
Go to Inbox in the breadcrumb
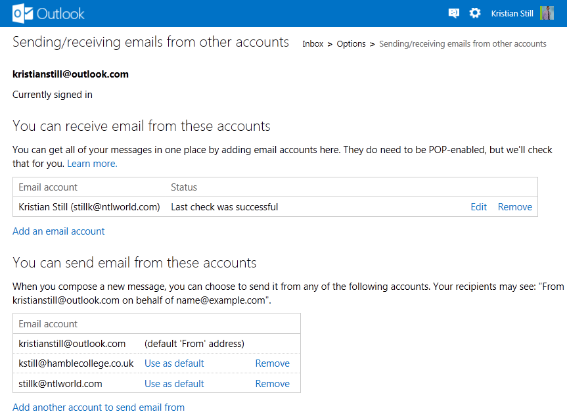point(313,44)
